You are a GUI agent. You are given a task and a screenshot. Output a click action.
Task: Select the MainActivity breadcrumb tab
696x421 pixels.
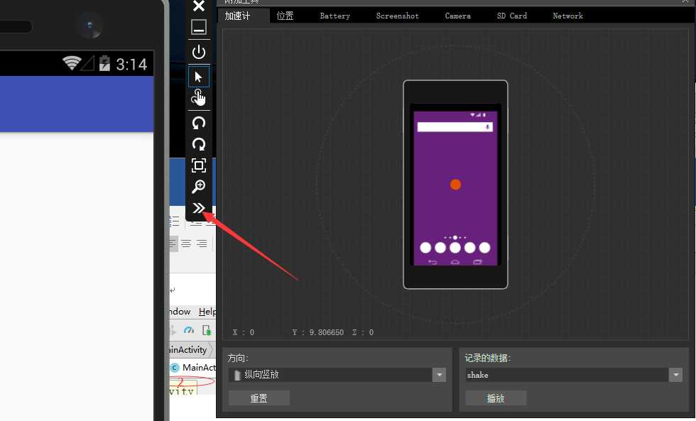(188, 349)
